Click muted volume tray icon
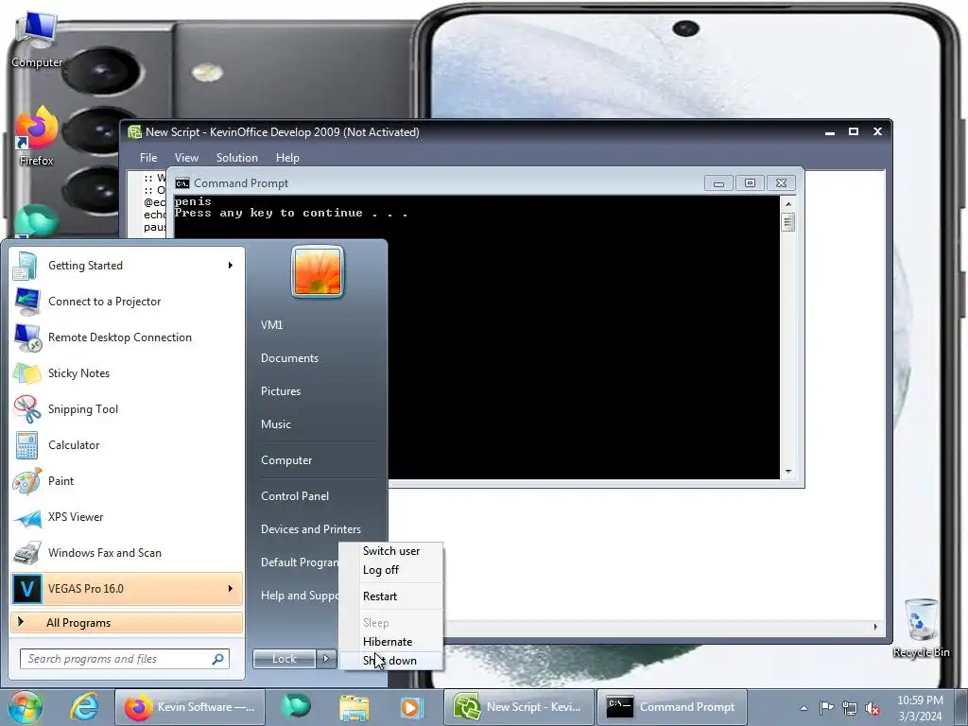The image size is (968, 726). tap(873, 708)
